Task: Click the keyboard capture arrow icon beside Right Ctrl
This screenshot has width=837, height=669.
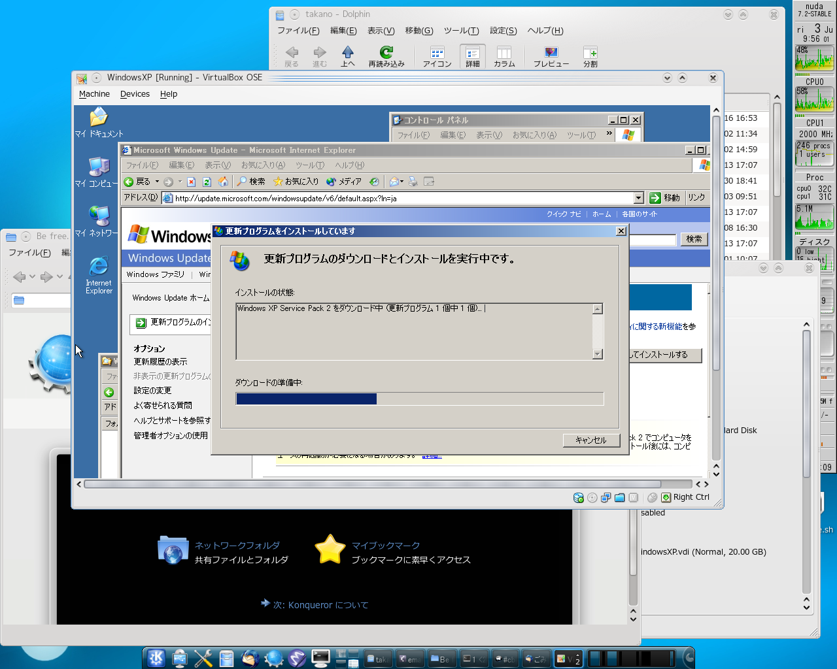Action: point(666,498)
